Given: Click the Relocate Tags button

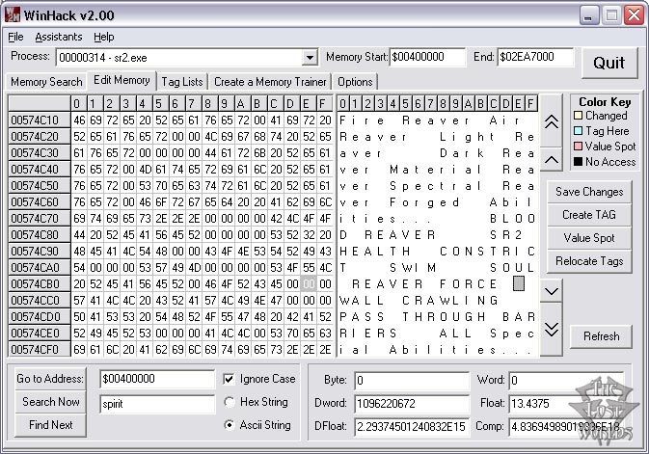Looking at the screenshot, I should (x=589, y=261).
